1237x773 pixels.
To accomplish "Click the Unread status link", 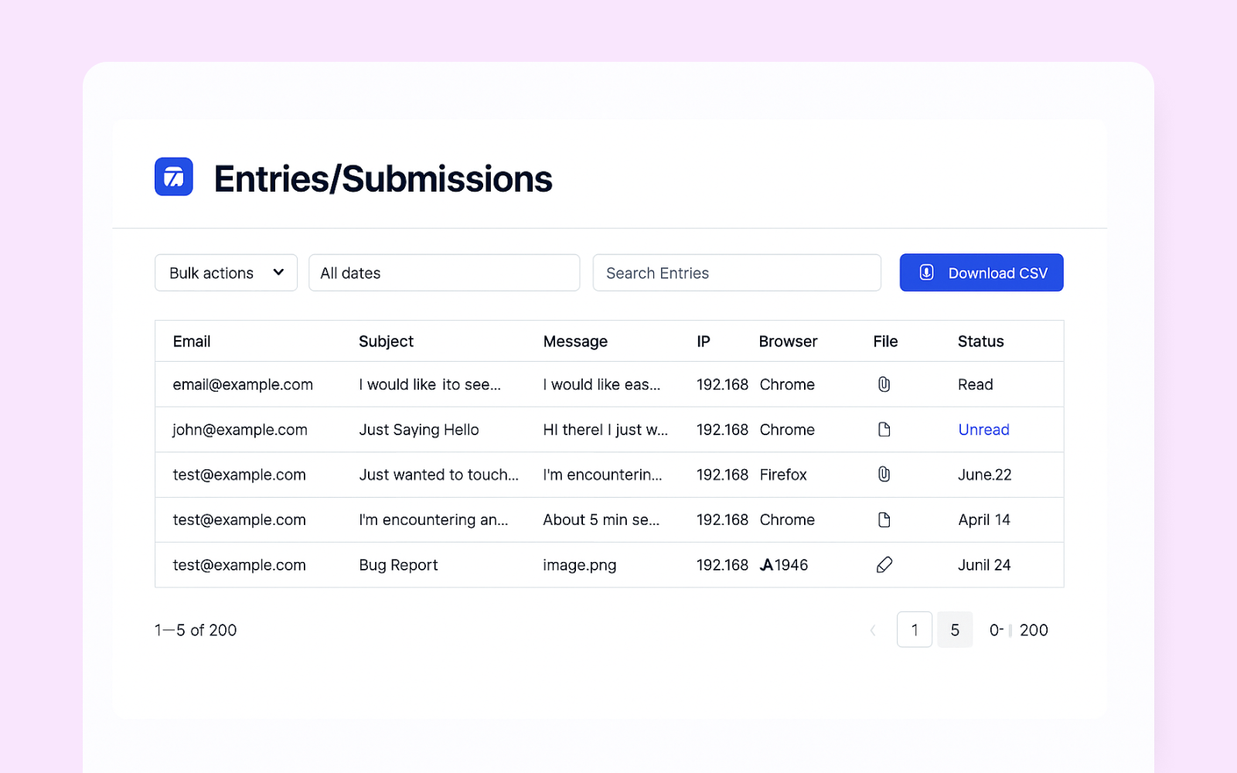I will pos(983,430).
